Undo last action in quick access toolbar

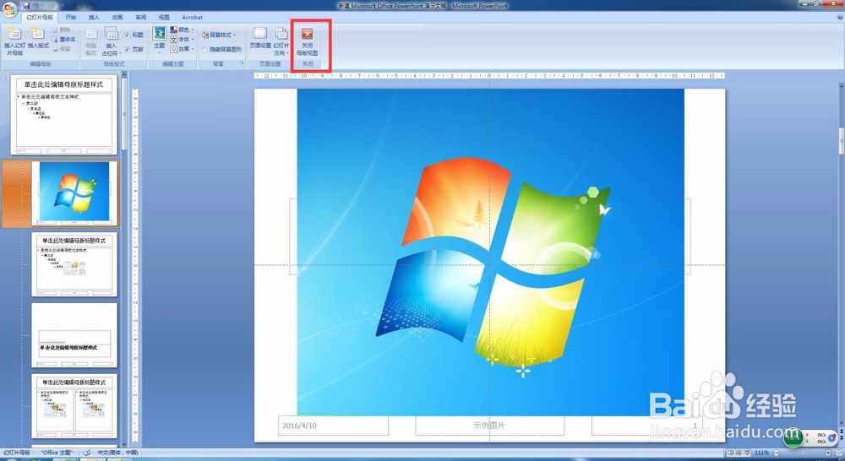[x=36, y=5]
